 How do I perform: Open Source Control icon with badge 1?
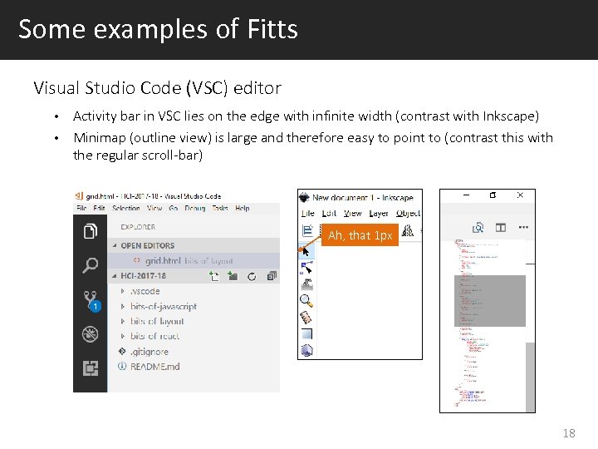91,301
